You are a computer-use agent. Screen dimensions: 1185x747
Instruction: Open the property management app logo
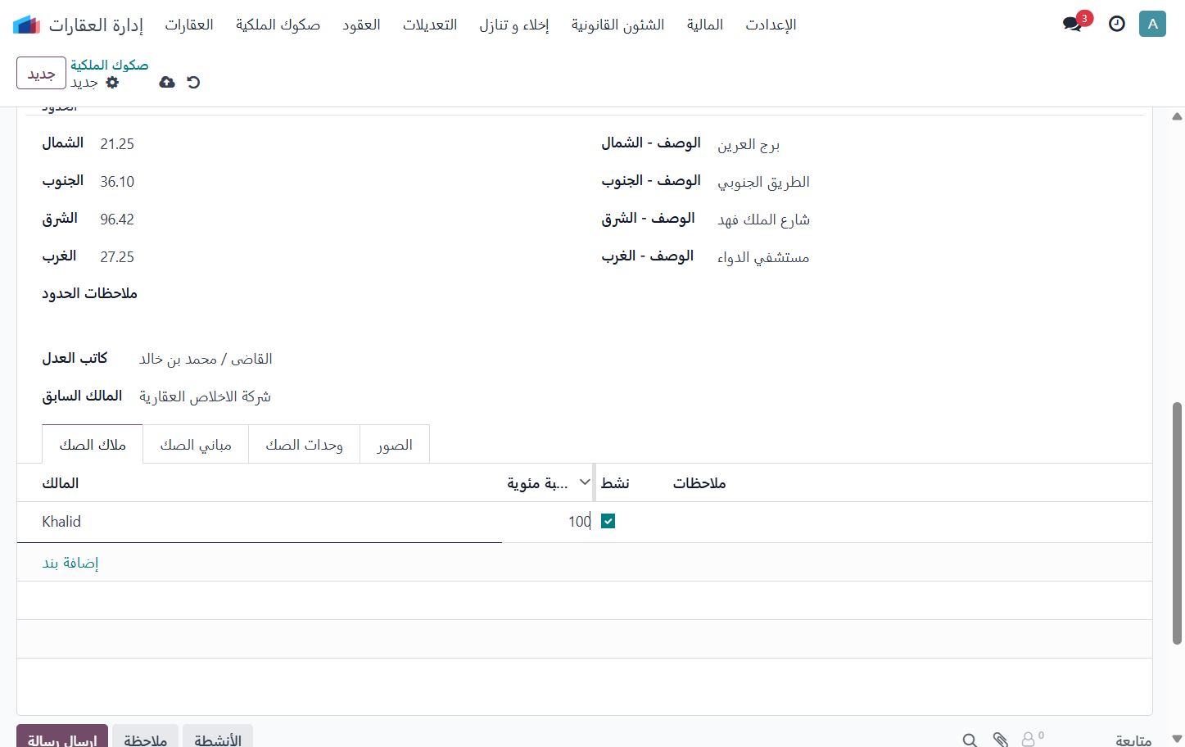click(x=27, y=25)
